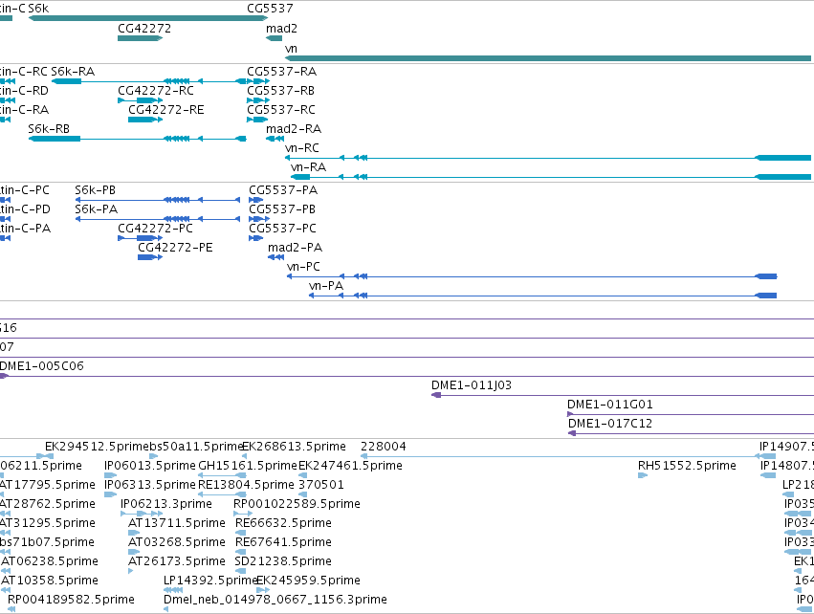
Task: Click EST RP004189582.5prime
Action: tap(11, 610)
